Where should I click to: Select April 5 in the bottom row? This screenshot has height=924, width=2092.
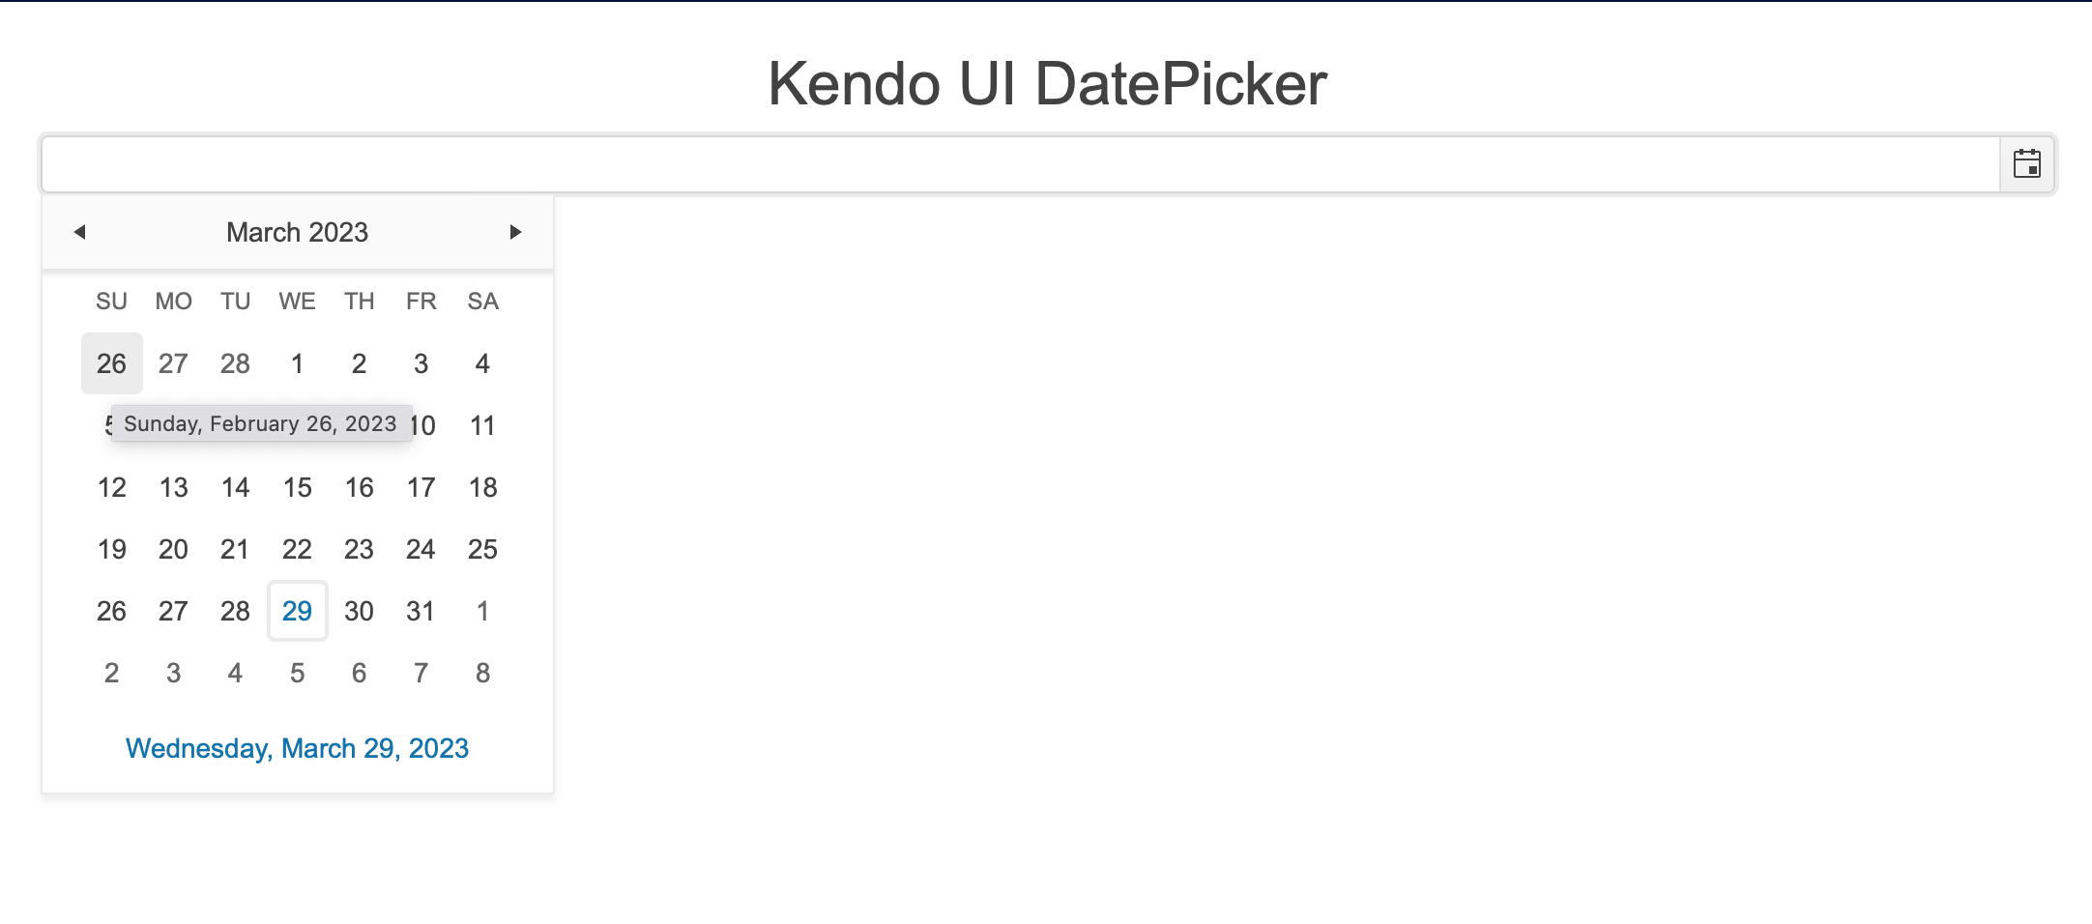[x=298, y=673]
